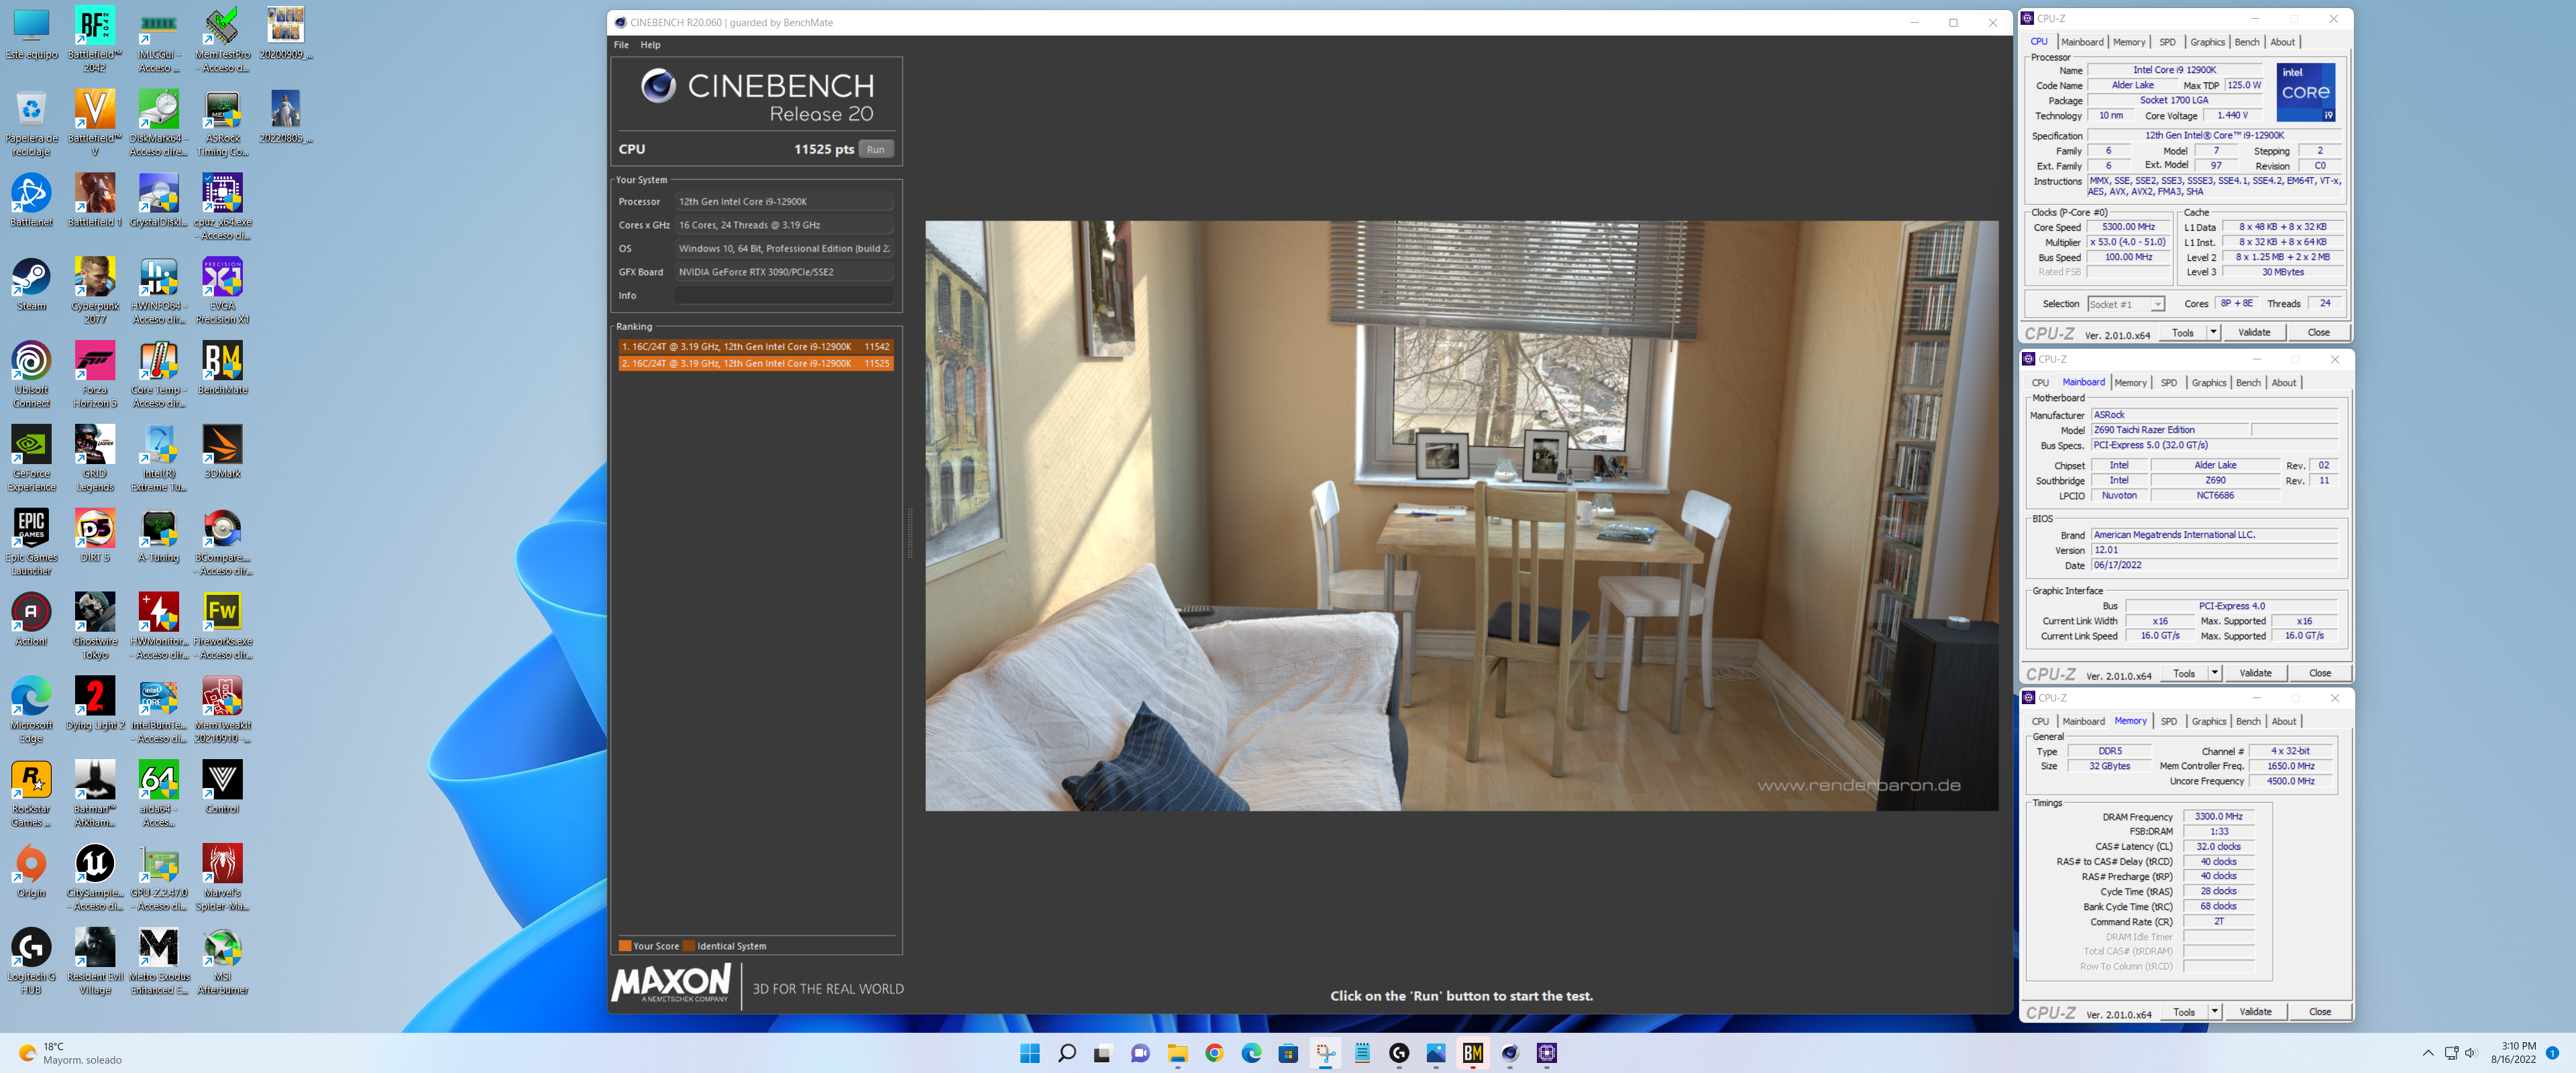Open the Socket #1 selection dropdown
This screenshot has width=2576, height=1073.
pyautogui.click(x=2126, y=304)
